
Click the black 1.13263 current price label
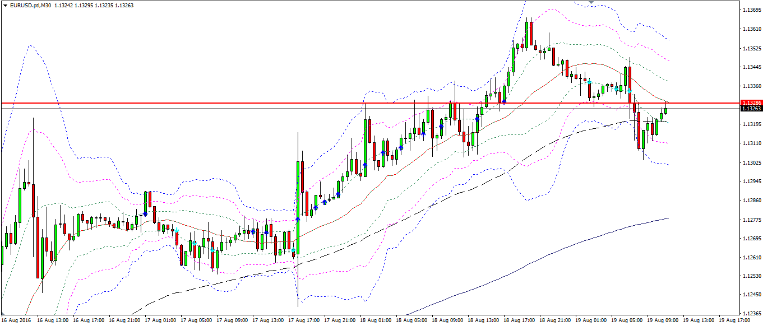tap(751, 109)
